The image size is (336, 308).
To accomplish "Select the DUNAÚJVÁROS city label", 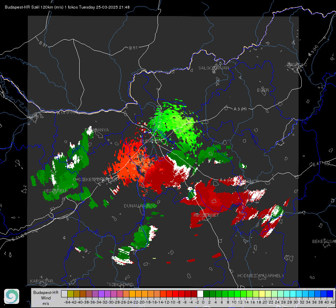I will click(140, 206).
